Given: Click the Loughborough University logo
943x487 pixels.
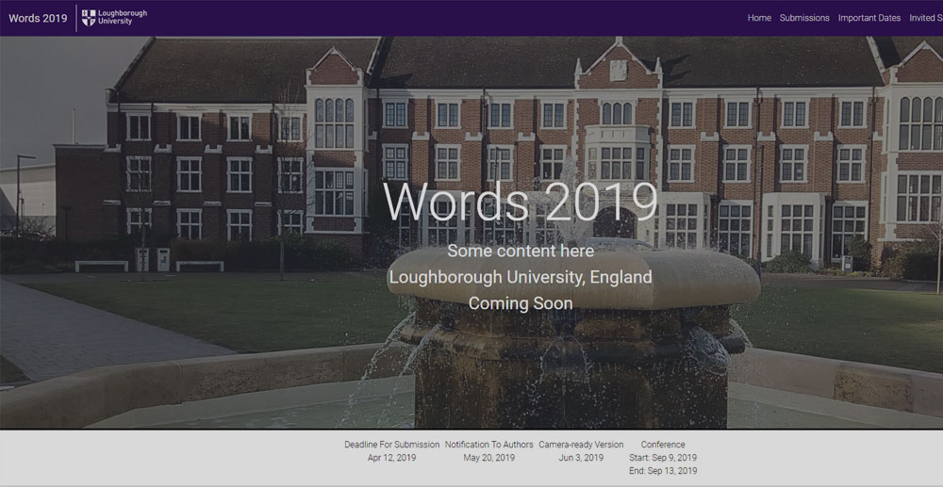Looking at the screenshot, I should 114,17.
